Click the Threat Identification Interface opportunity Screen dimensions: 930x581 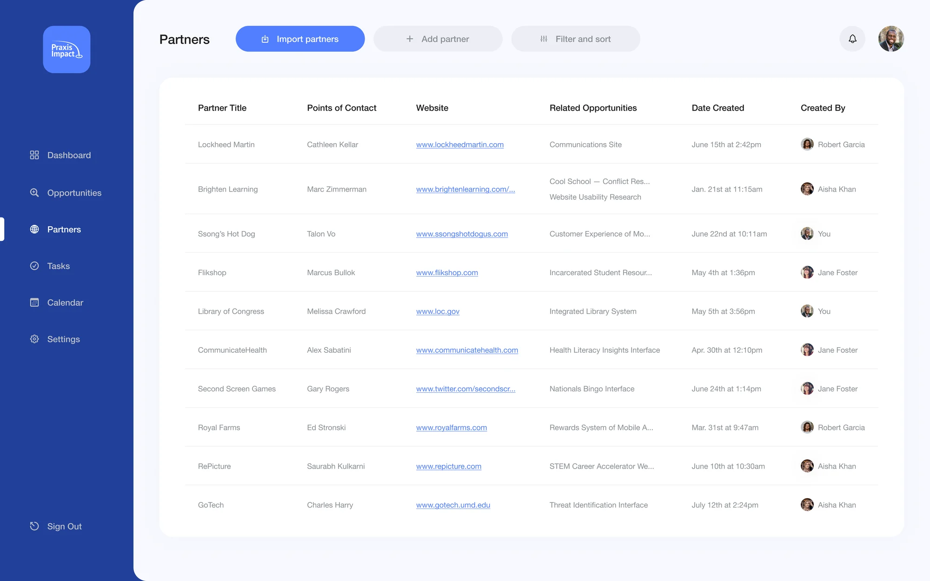point(598,505)
